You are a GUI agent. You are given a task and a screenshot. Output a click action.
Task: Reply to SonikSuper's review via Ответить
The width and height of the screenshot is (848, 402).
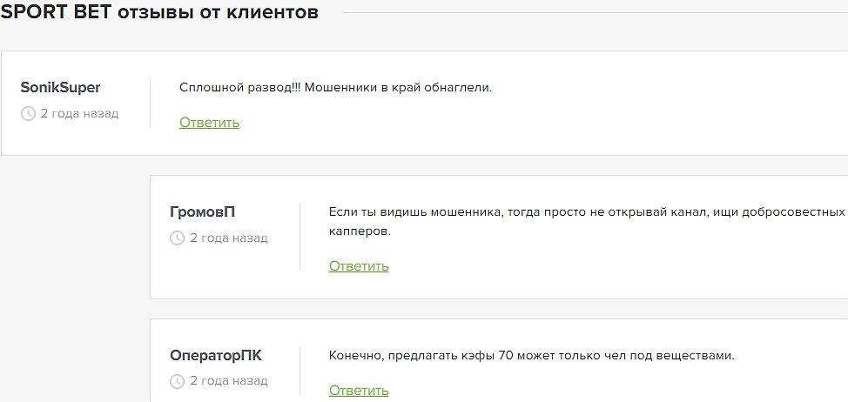(209, 123)
